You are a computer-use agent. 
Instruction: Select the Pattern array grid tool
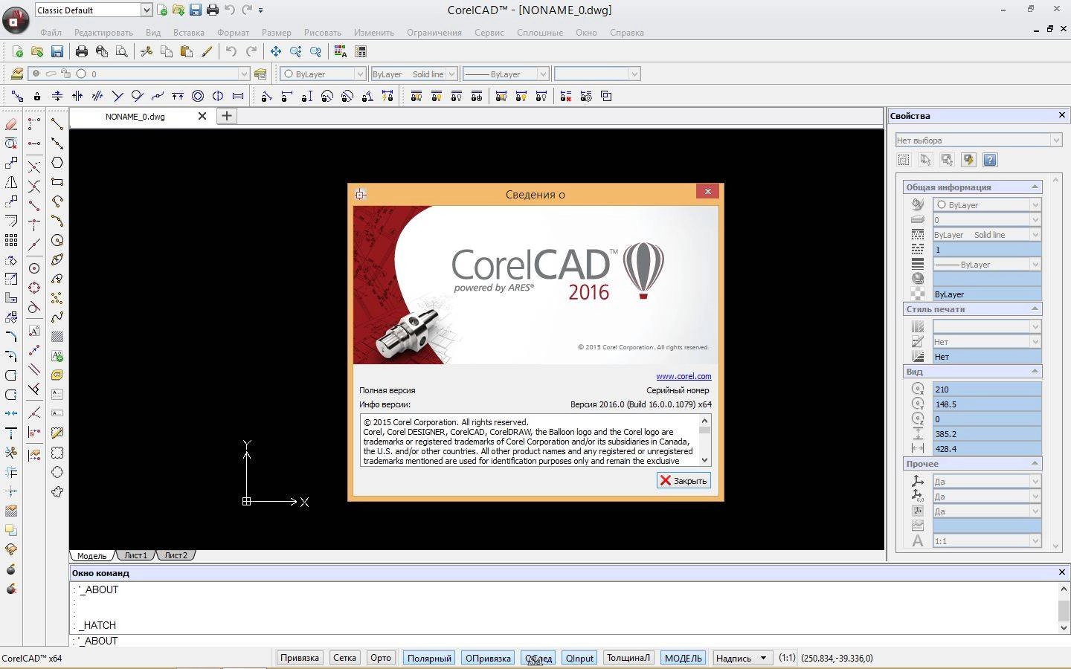tap(11, 240)
